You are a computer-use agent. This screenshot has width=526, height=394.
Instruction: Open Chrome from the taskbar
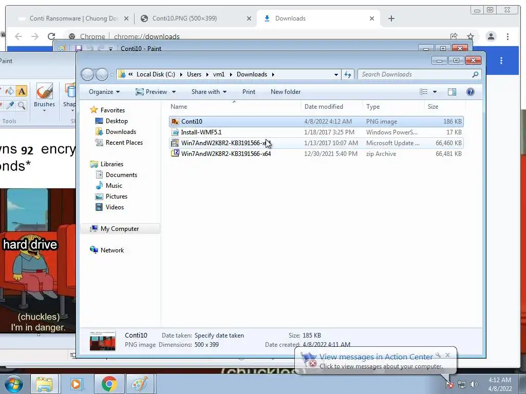point(109,384)
